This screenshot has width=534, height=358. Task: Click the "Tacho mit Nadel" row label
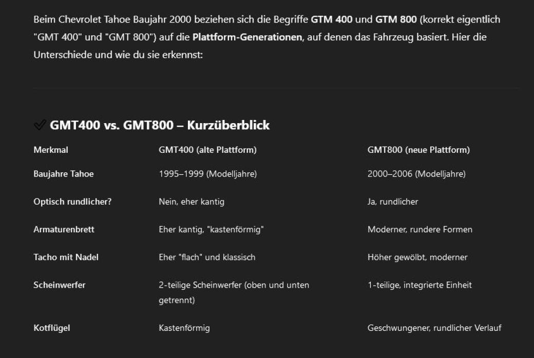(x=66, y=257)
